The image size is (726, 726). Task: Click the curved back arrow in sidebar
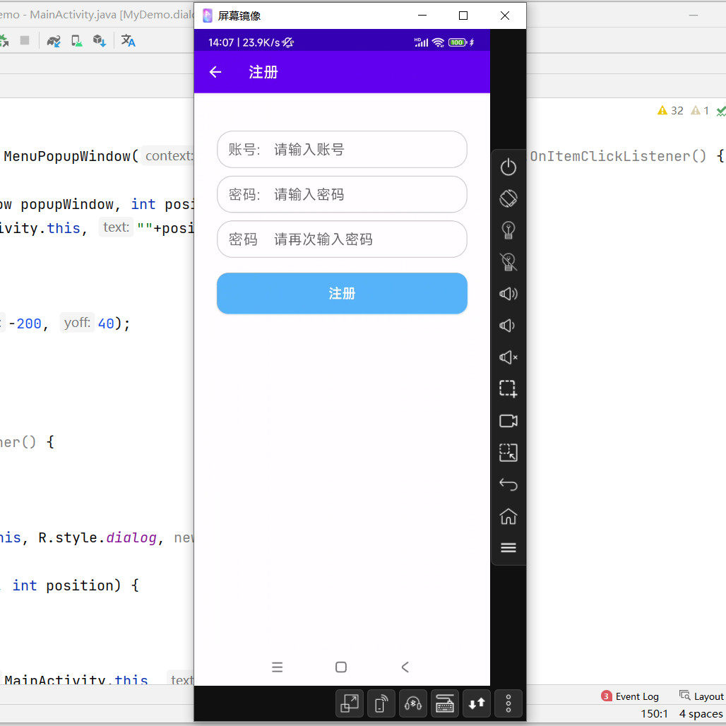point(508,484)
